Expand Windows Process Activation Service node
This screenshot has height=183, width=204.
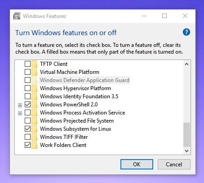(20, 113)
